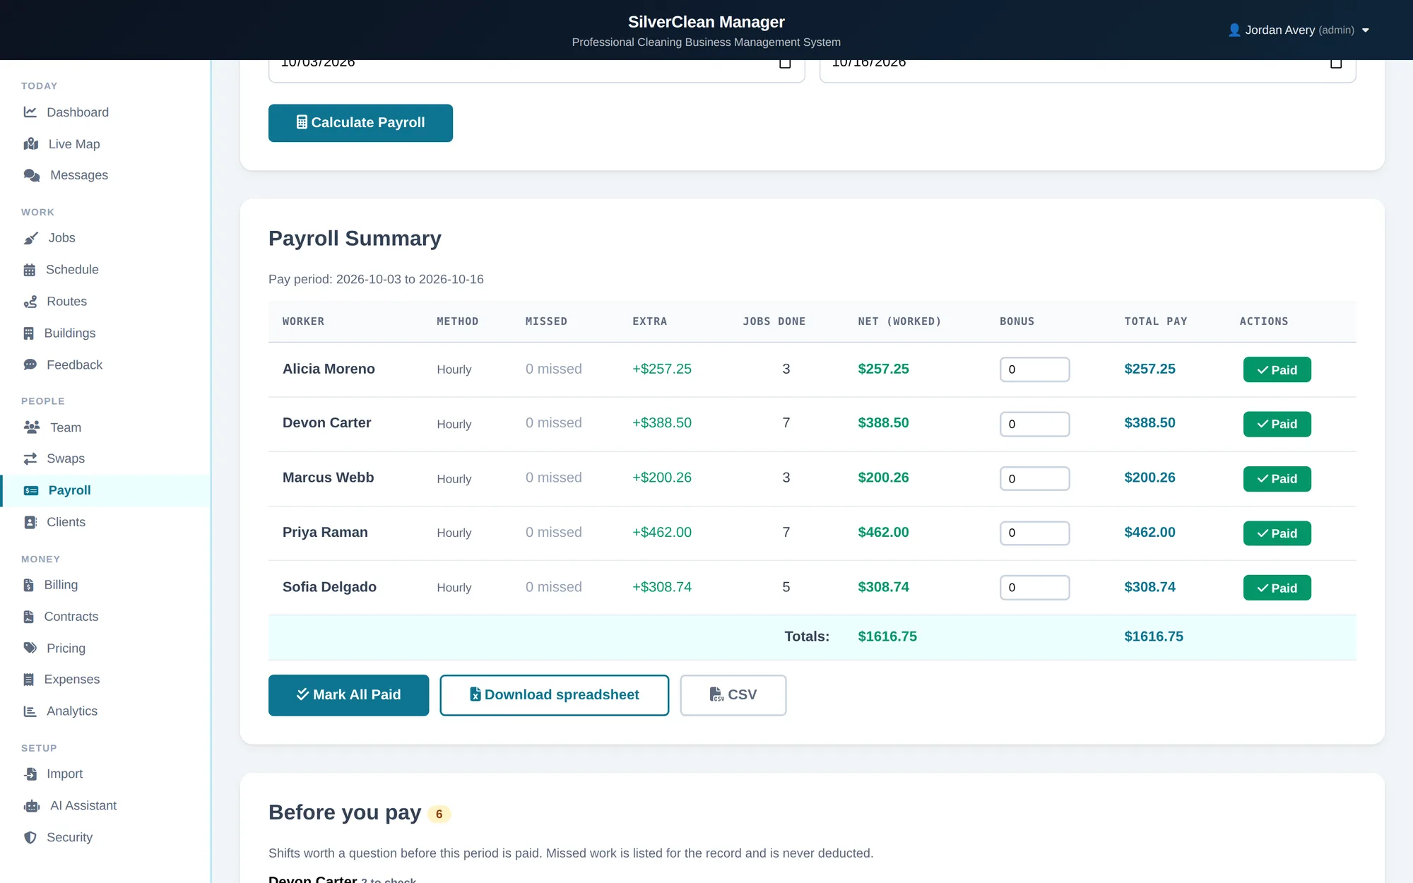Image resolution: width=1413 pixels, height=883 pixels.
Task: Click Feedback speech bubble icon
Action: pyautogui.click(x=30, y=365)
